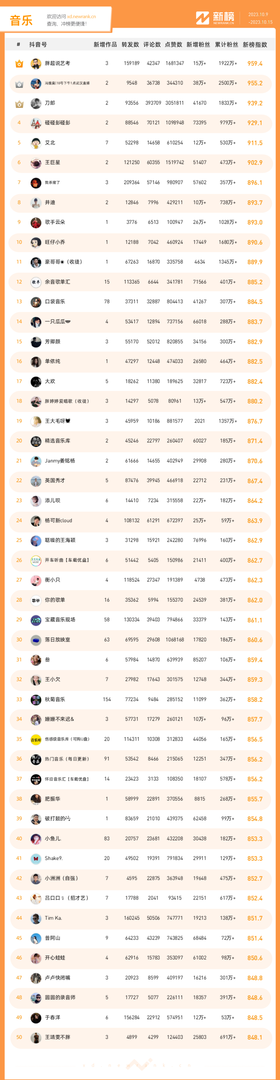Click the bronze crown third-place icon
280x1080 pixels.
(x=19, y=104)
